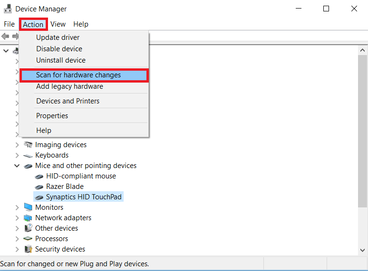Click the Processors chip icon
The width and height of the screenshot is (368, 271).
(x=28, y=239)
